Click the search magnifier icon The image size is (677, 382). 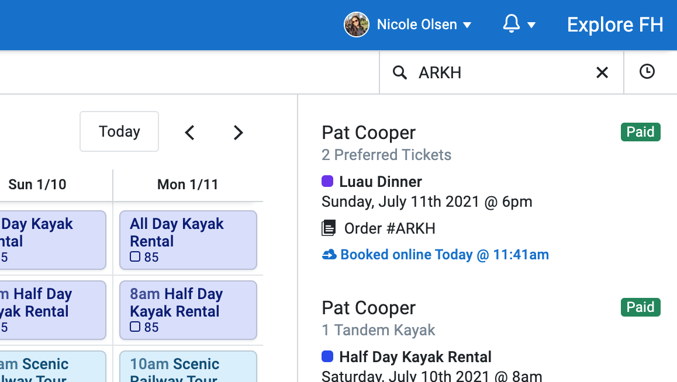(x=399, y=72)
